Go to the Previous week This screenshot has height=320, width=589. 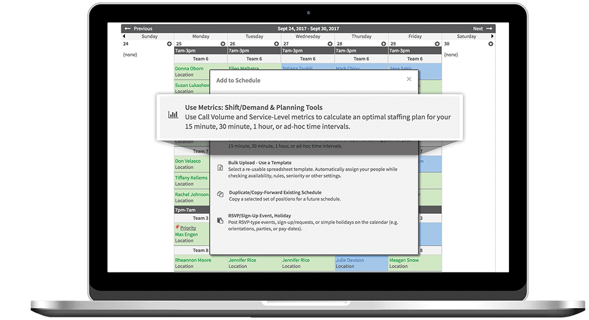(x=138, y=28)
